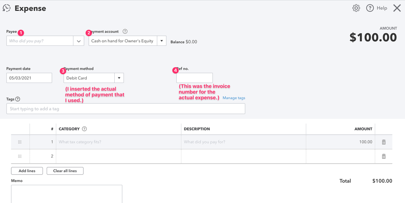Image resolution: width=405 pixels, height=203 pixels.
Task: Expand the Payee dropdown chevron
Action: (x=79, y=41)
